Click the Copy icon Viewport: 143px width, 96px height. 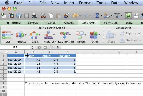(51, 16)
